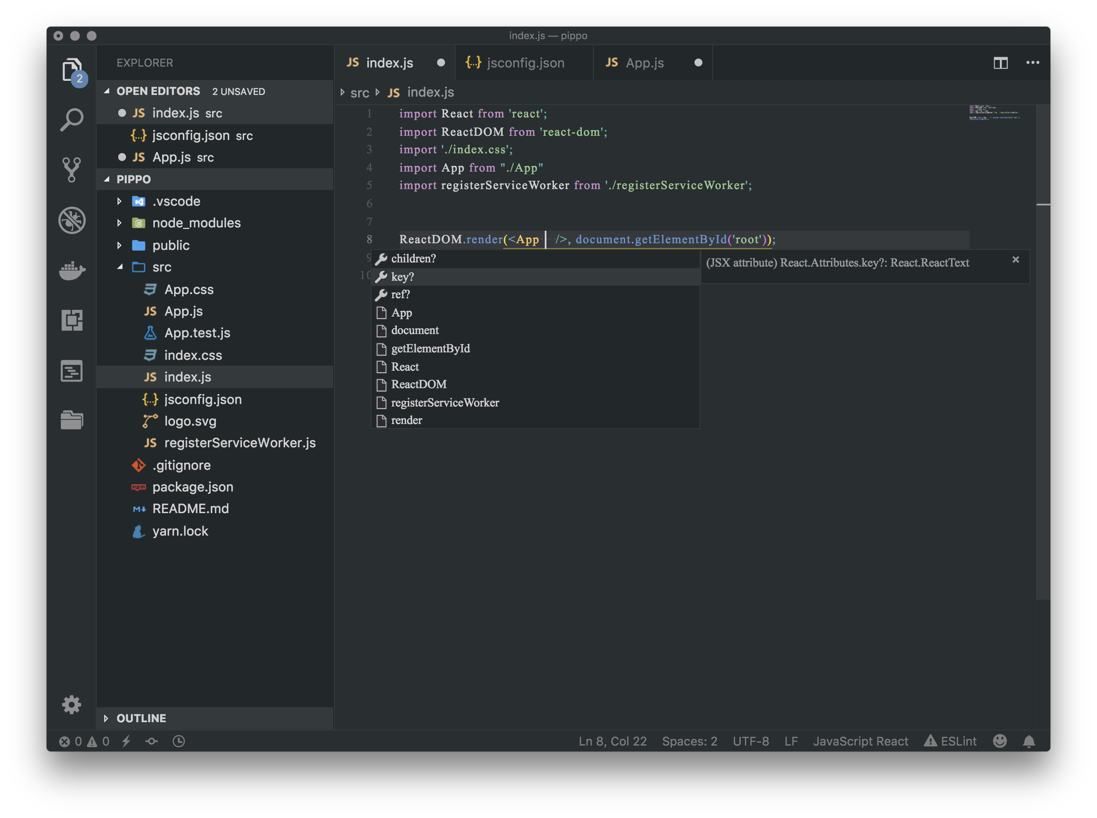This screenshot has width=1097, height=818.
Task: Open Manage gear icon
Action: [72, 704]
